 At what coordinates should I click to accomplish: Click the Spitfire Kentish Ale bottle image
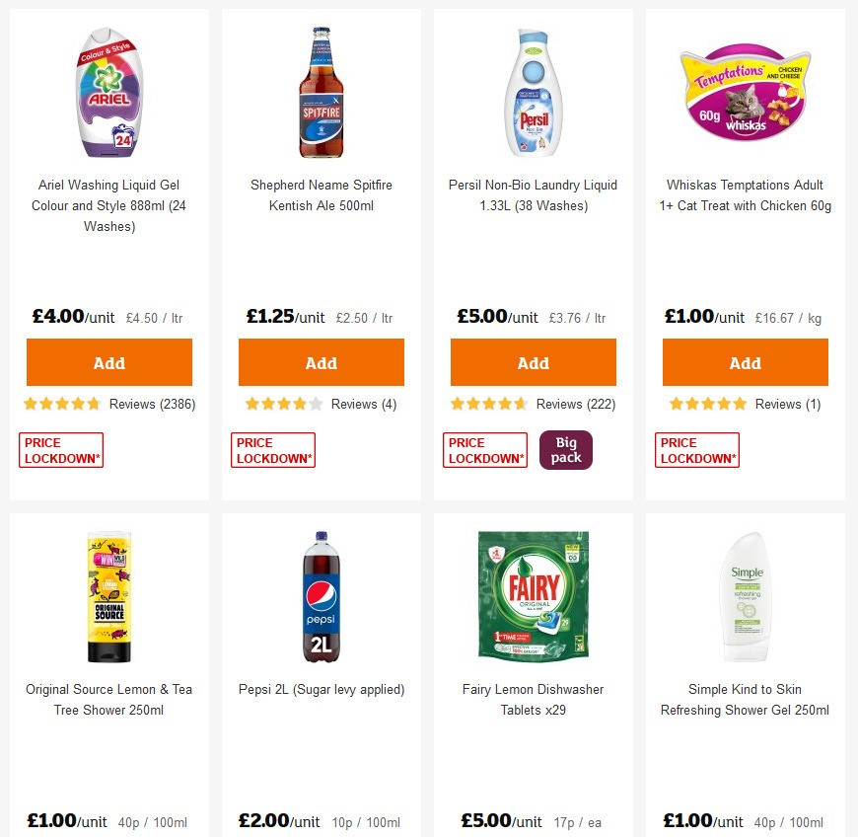pyautogui.click(x=321, y=92)
